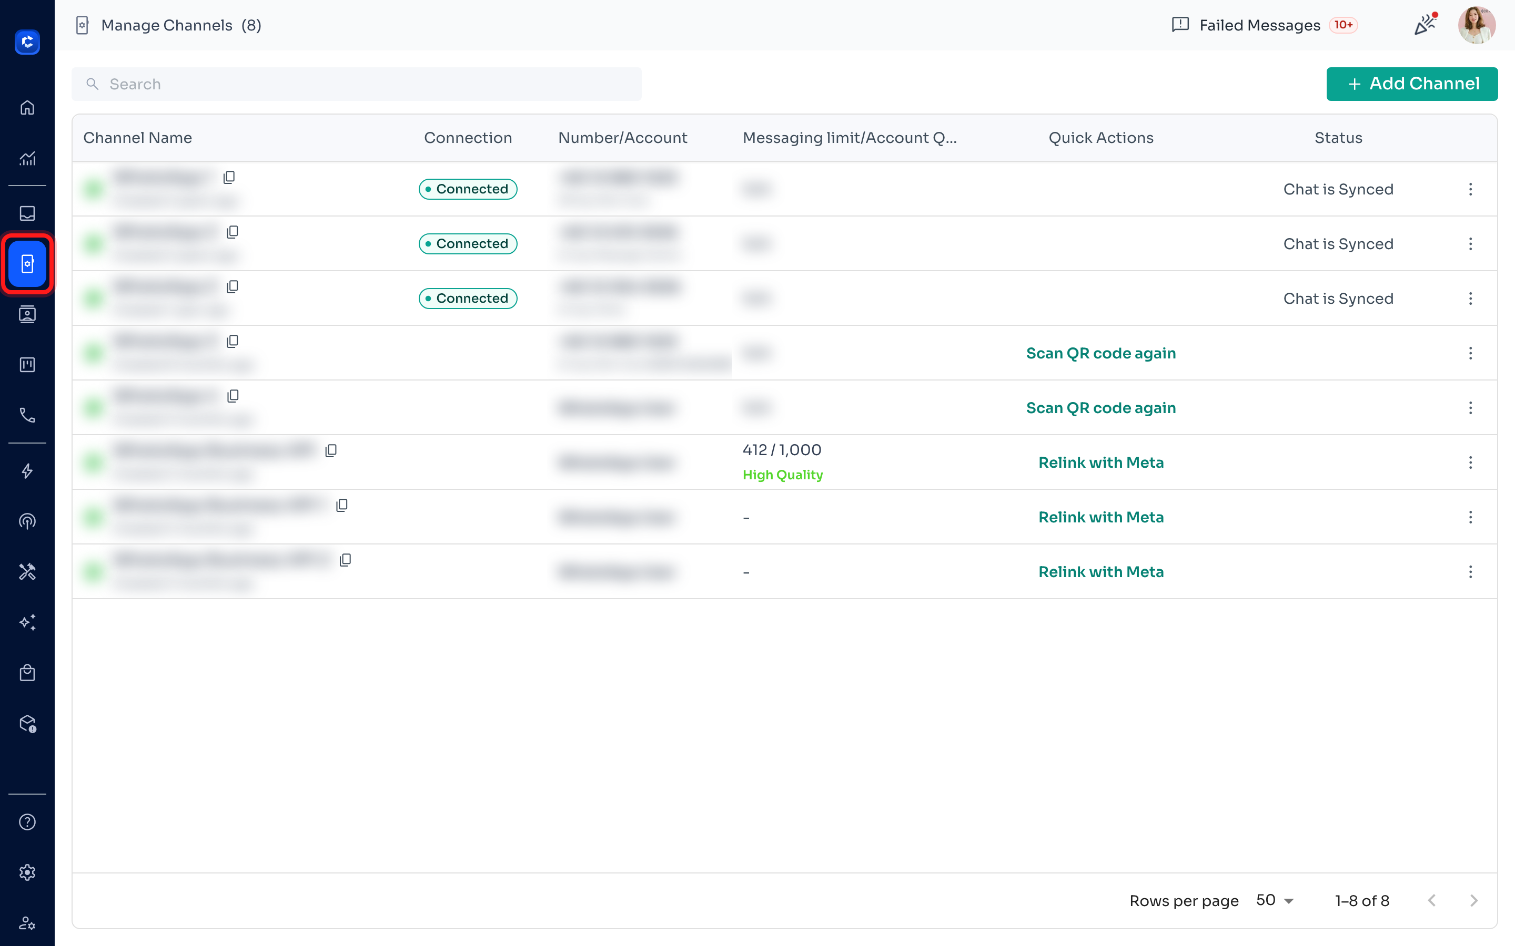The height and width of the screenshot is (946, 1515).
Task: Focus the Search input field
Action: point(356,84)
